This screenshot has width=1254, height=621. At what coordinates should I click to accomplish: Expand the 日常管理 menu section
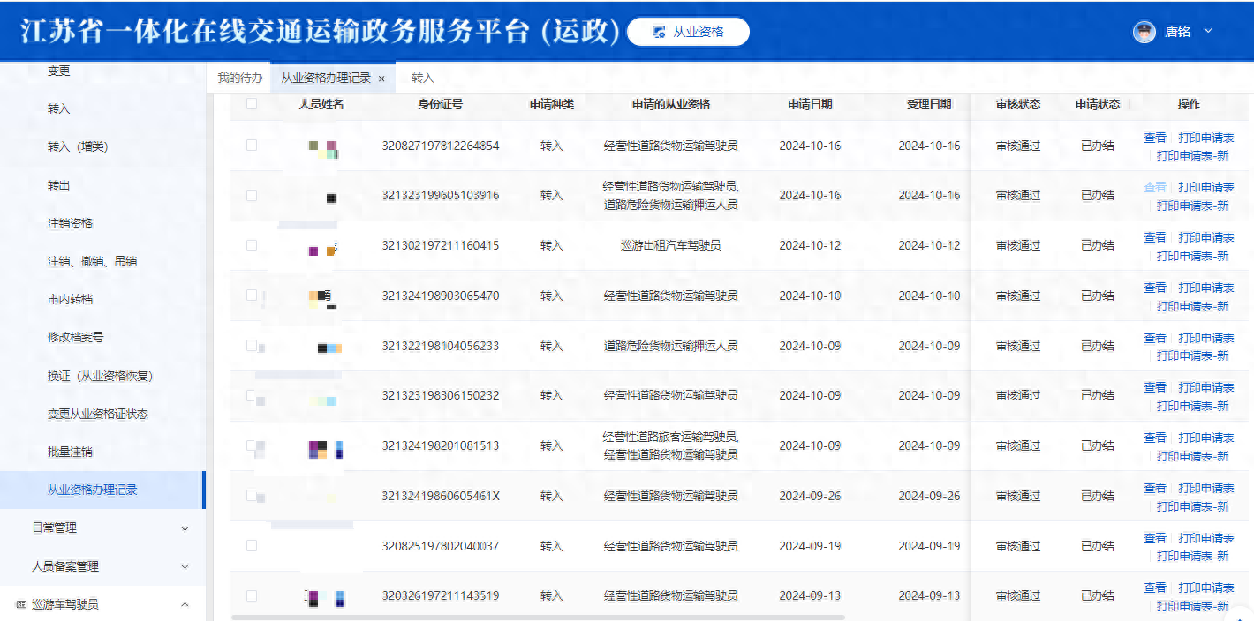tap(185, 528)
